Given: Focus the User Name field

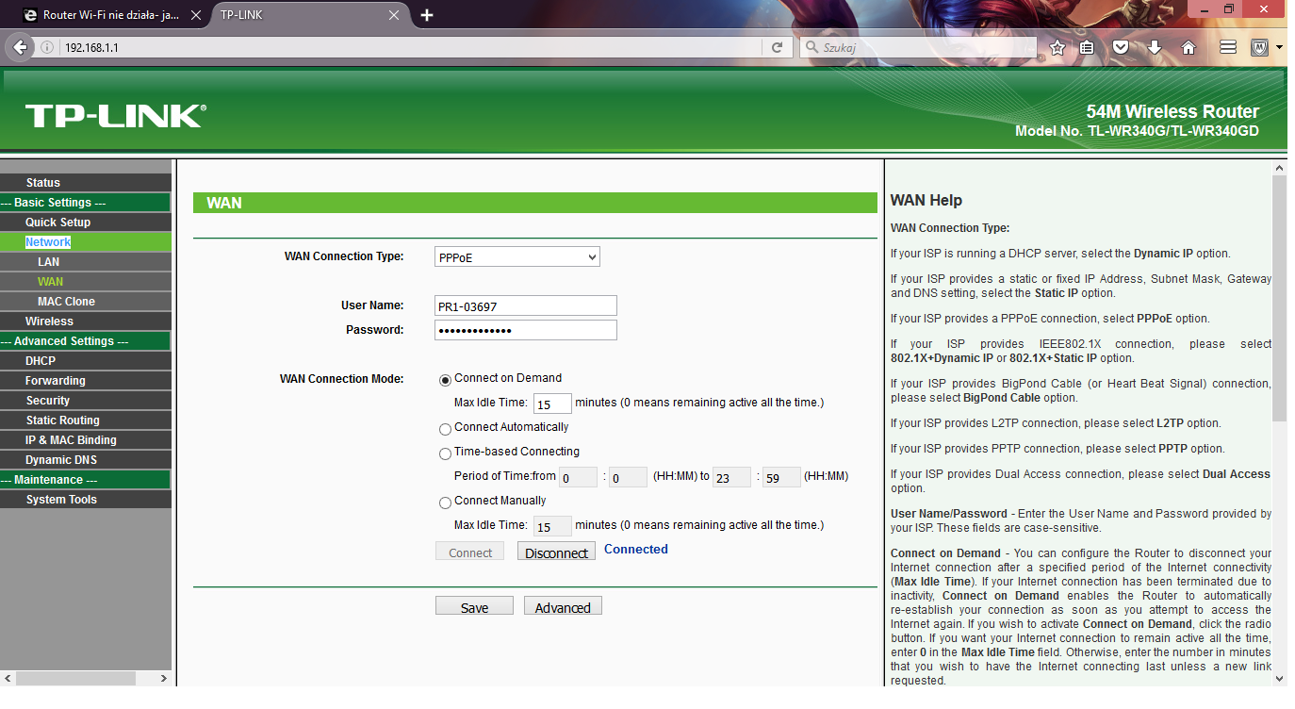Looking at the screenshot, I should [526, 305].
